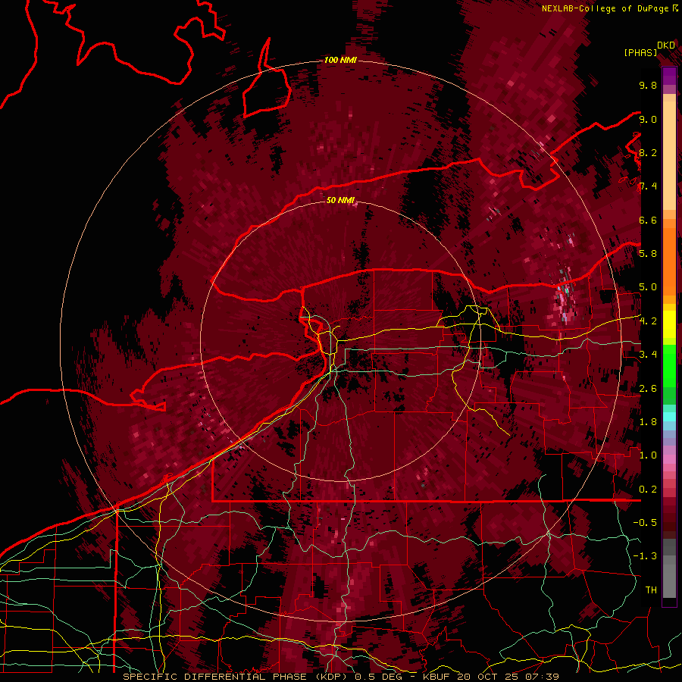This screenshot has width=682, height=682.
Task: Click the TH label on the scale
Action: click(651, 590)
